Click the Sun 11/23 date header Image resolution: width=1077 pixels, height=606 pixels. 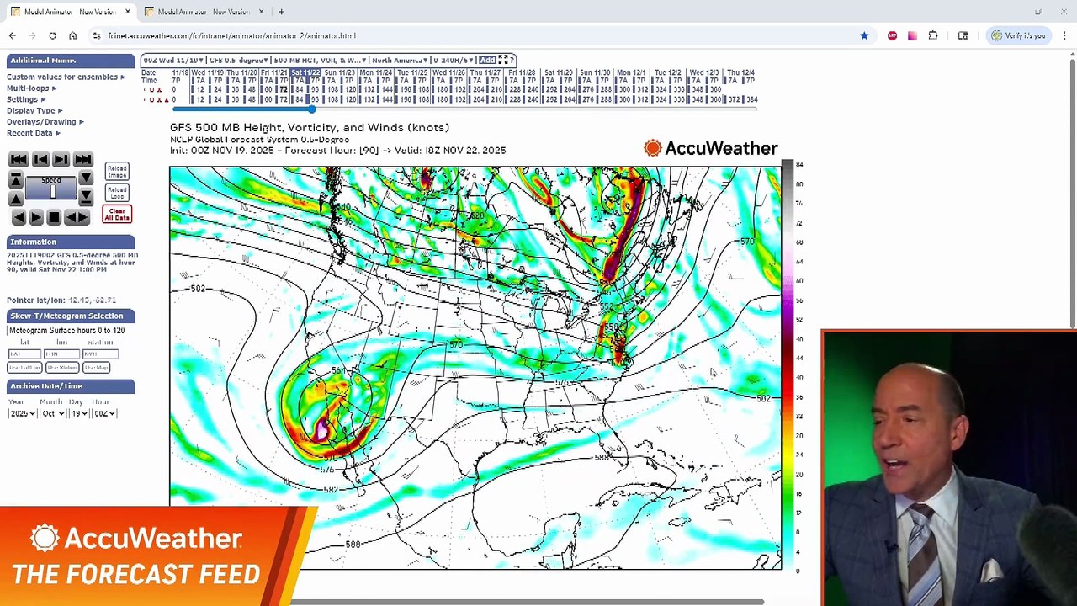[340, 72]
